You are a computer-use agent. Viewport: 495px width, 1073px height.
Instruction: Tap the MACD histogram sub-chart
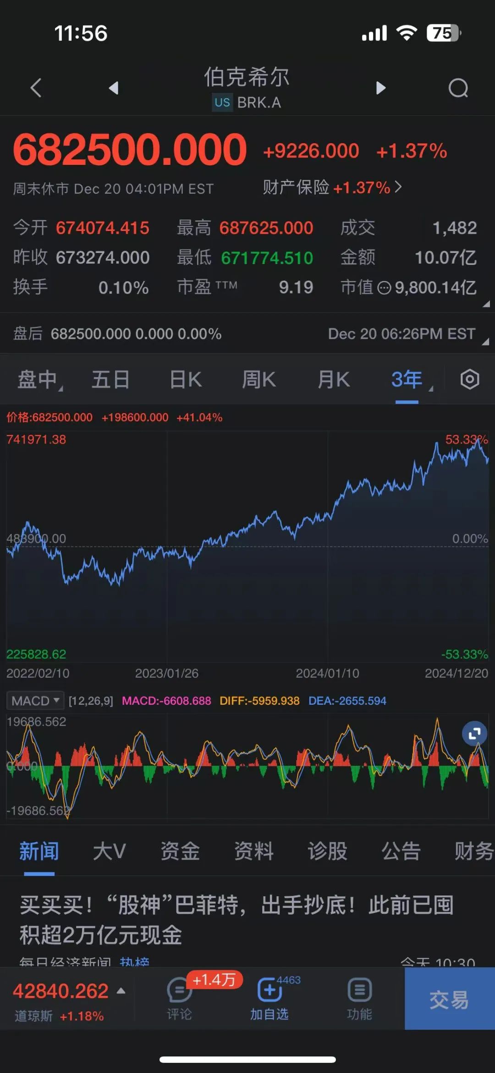pos(247,766)
